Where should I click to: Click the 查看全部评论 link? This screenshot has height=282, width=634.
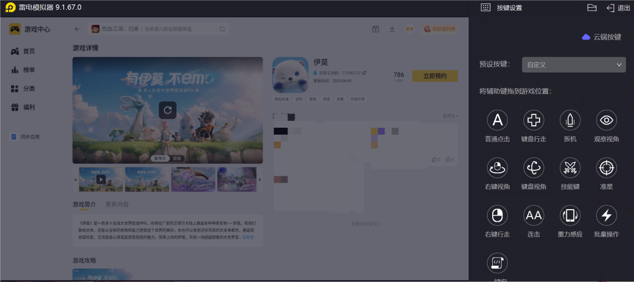(x=366, y=224)
